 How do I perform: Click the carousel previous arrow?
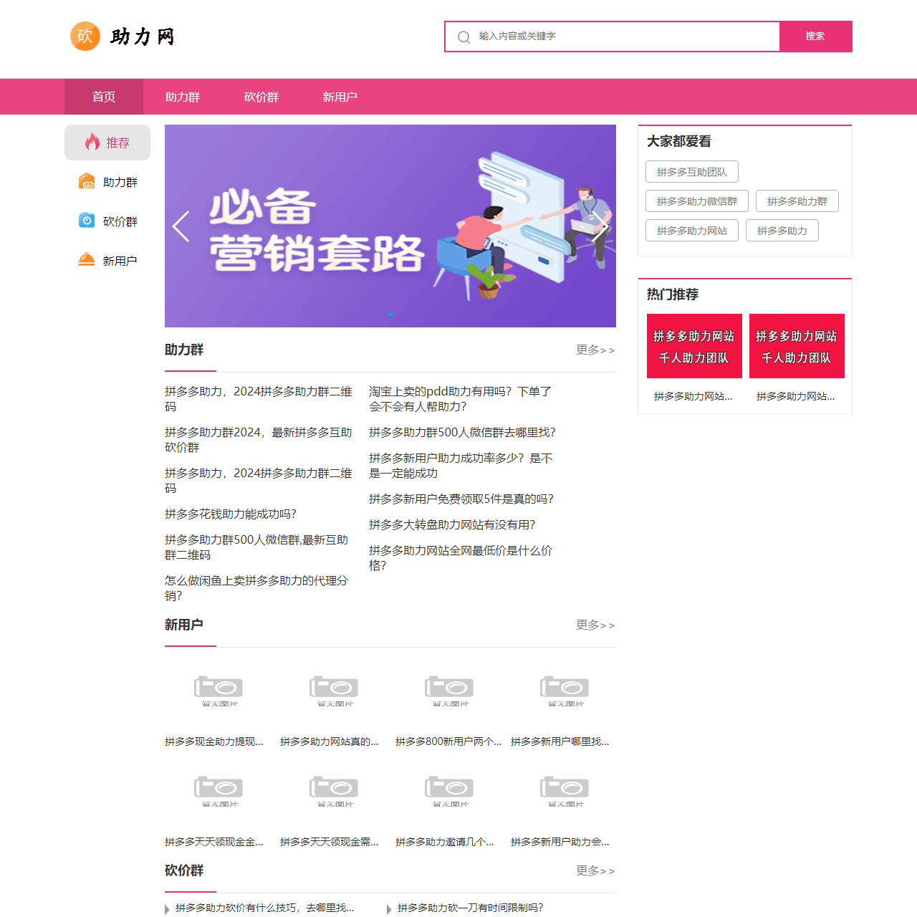tap(181, 226)
